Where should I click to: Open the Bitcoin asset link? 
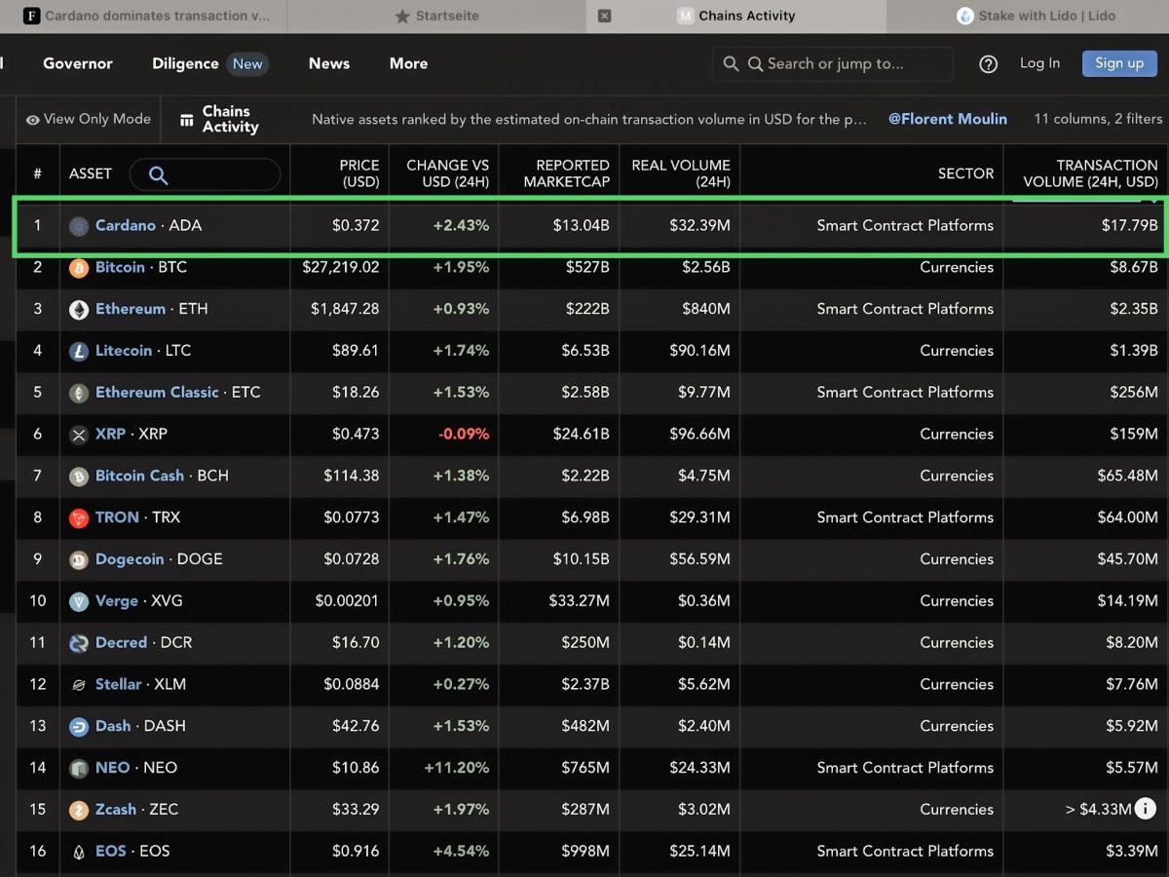120,268
